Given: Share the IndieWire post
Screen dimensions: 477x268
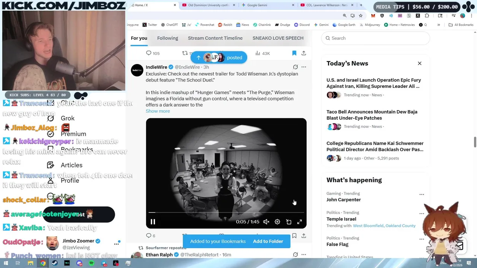Looking at the screenshot, I should 304,236.
